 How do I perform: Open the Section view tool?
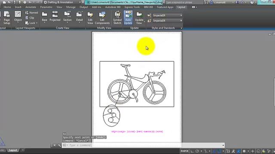point(67,17)
